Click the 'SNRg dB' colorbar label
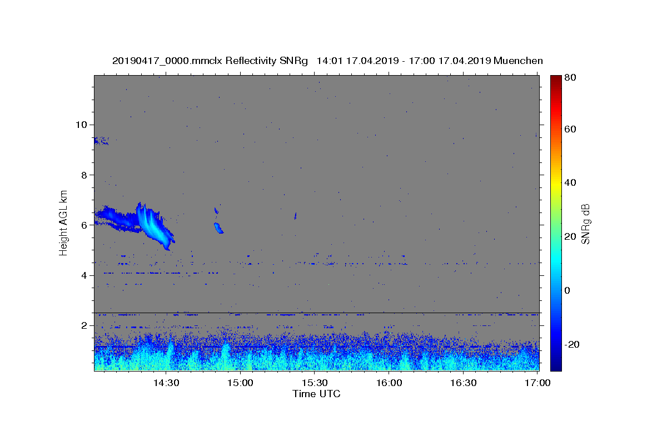The width and height of the screenshot is (667, 445). click(x=585, y=223)
